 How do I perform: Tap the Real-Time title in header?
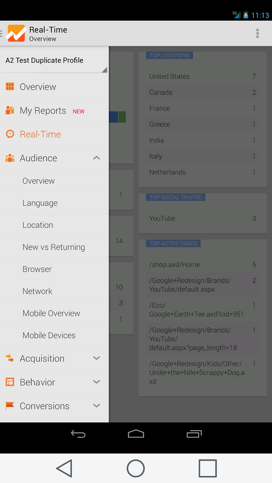48,30
